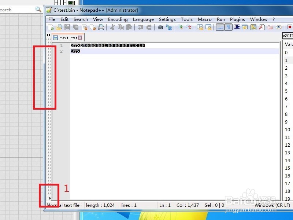Open the Macro menu
This screenshot has width=293, height=220.
205,19
